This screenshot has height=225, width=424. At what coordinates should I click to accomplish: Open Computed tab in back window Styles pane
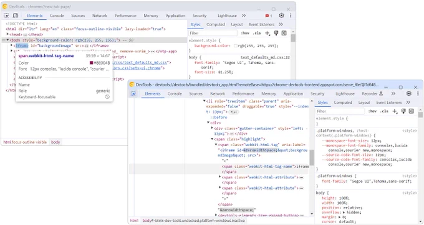tap(216, 24)
